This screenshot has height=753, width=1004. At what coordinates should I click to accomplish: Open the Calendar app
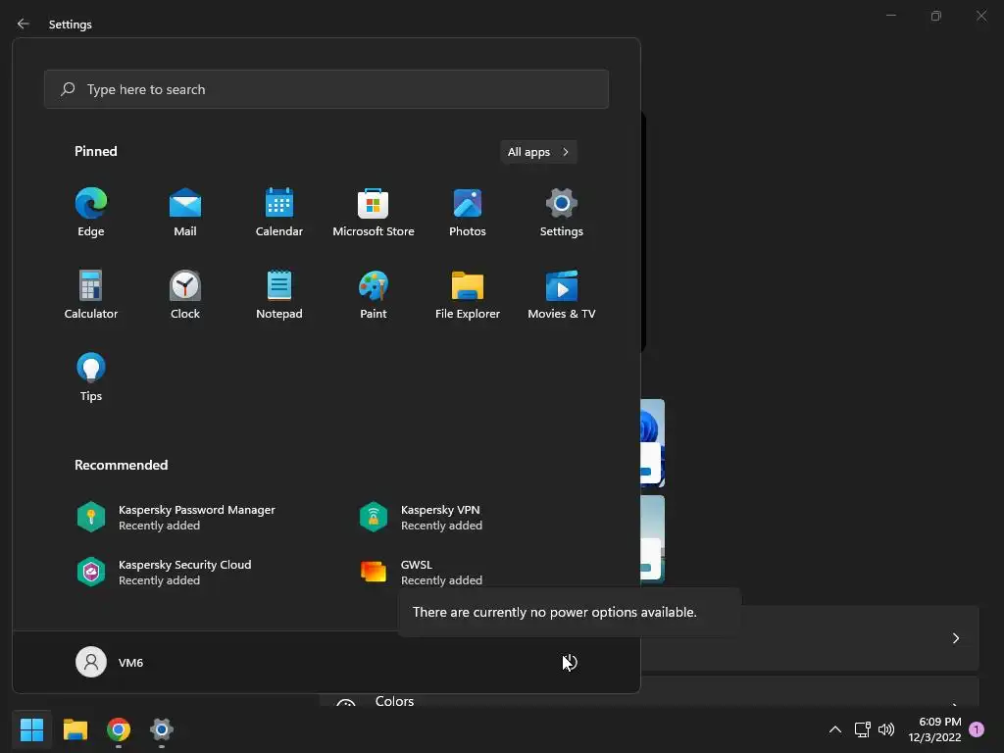coord(279,213)
